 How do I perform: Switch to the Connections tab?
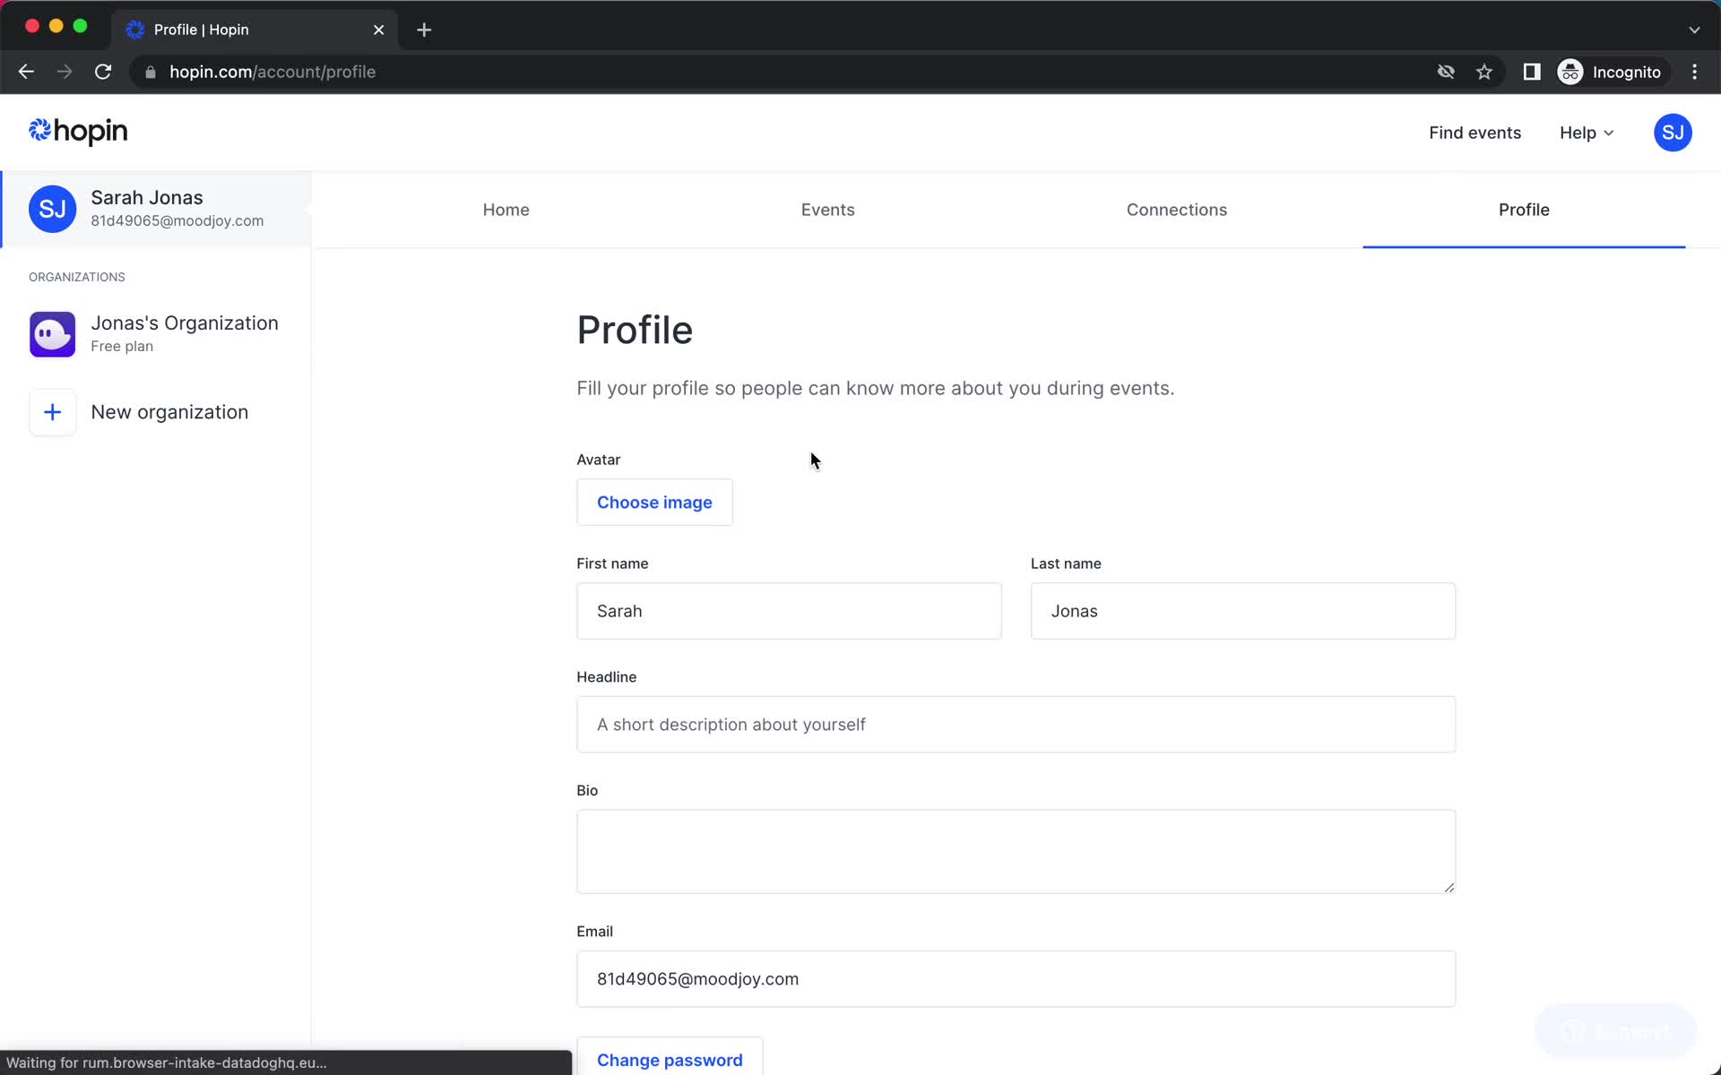(x=1176, y=210)
